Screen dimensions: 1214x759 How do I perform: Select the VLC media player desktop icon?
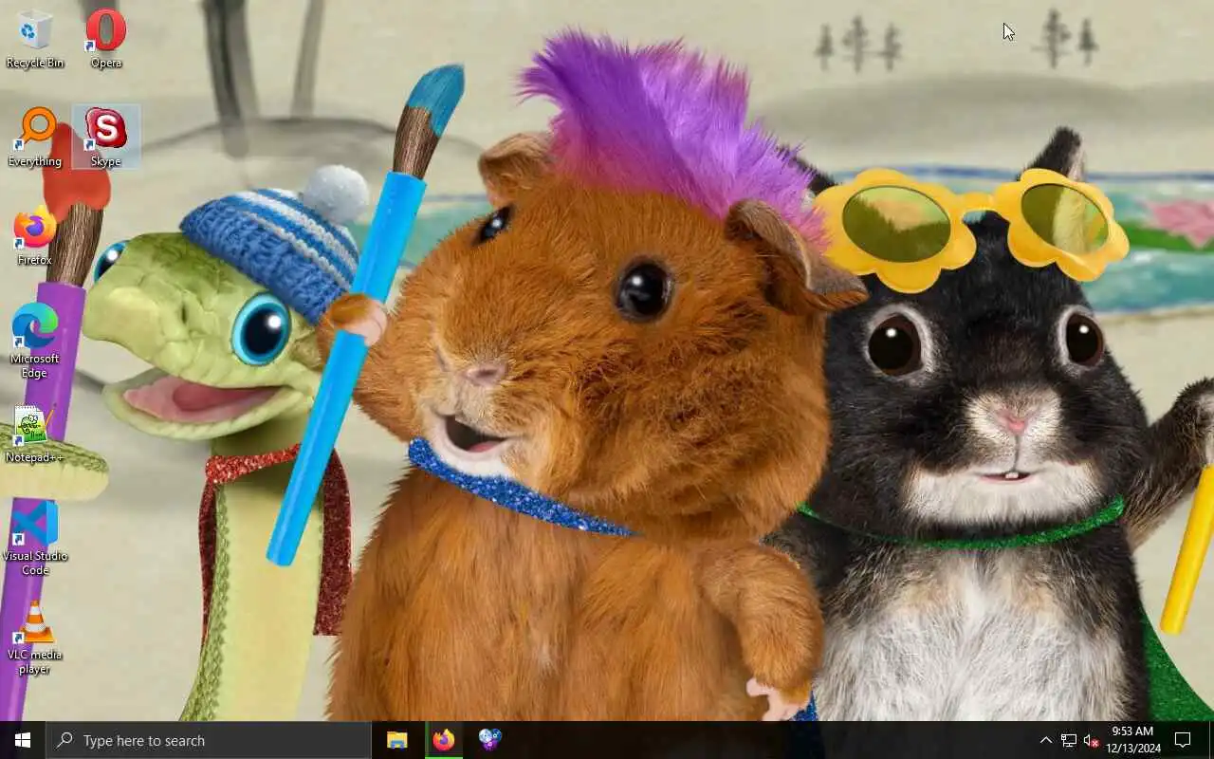tap(35, 638)
